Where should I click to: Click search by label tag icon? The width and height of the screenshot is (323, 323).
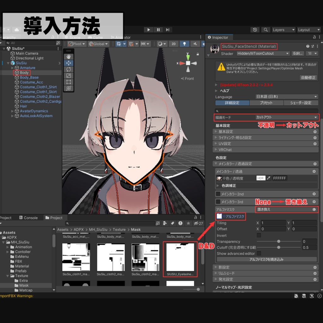coord(173,223)
